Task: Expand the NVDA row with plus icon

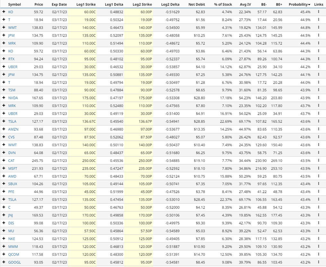Action: 4,98
